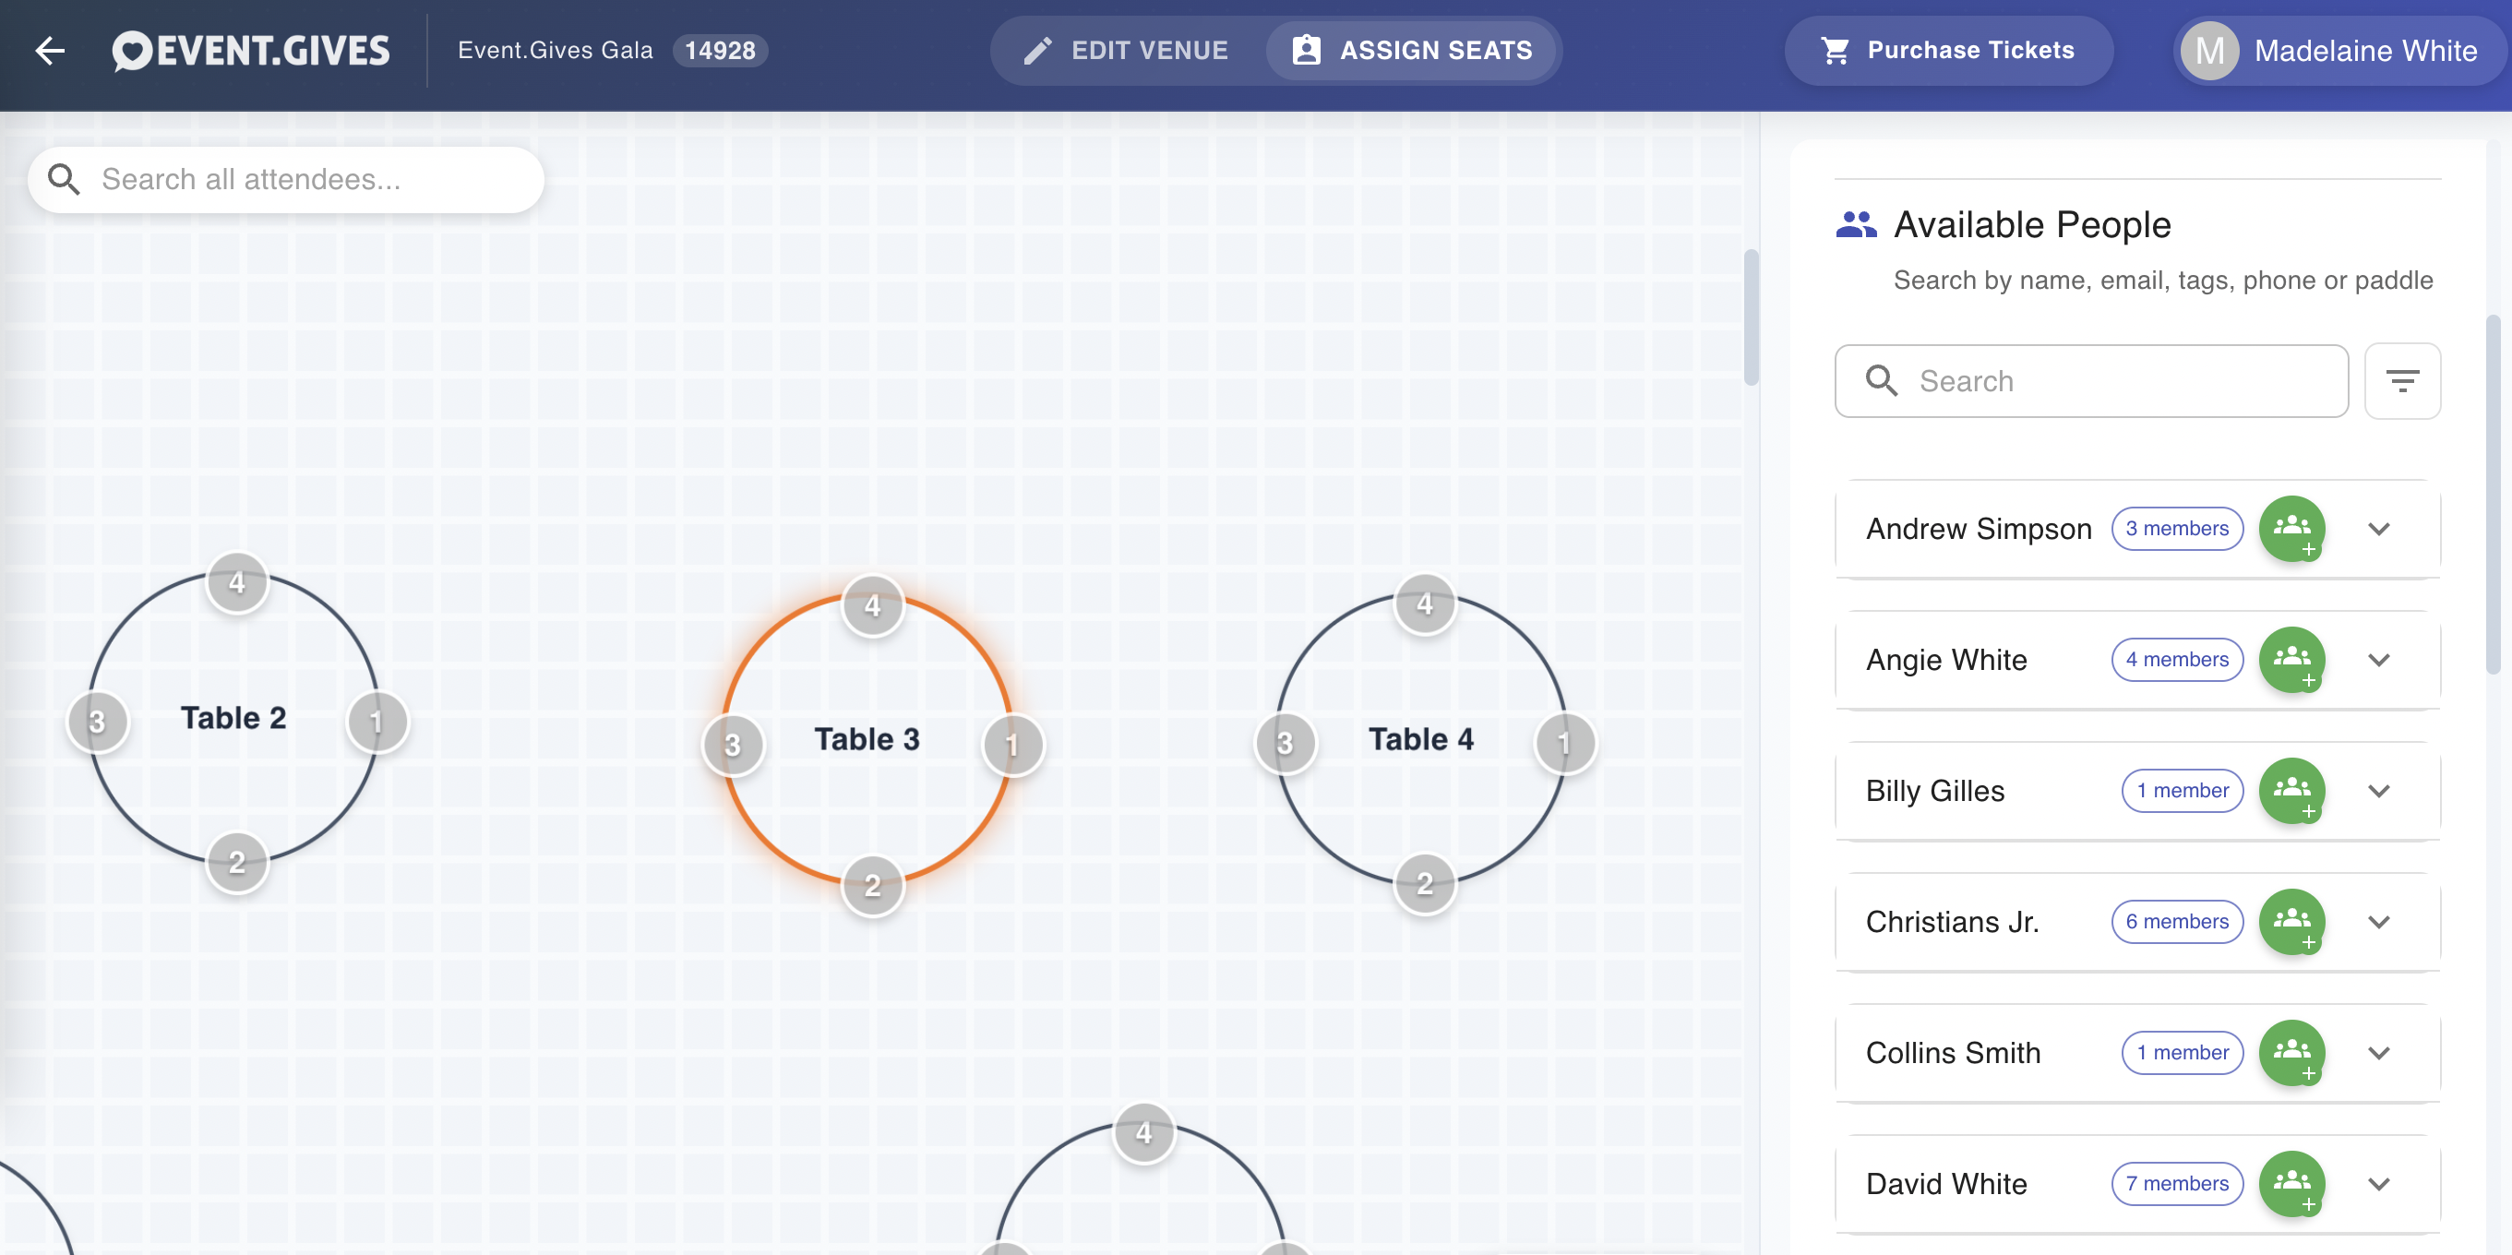This screenshot has height=1255, width=2512.
Task: Click the David White name
Action: [1946, 1184]
